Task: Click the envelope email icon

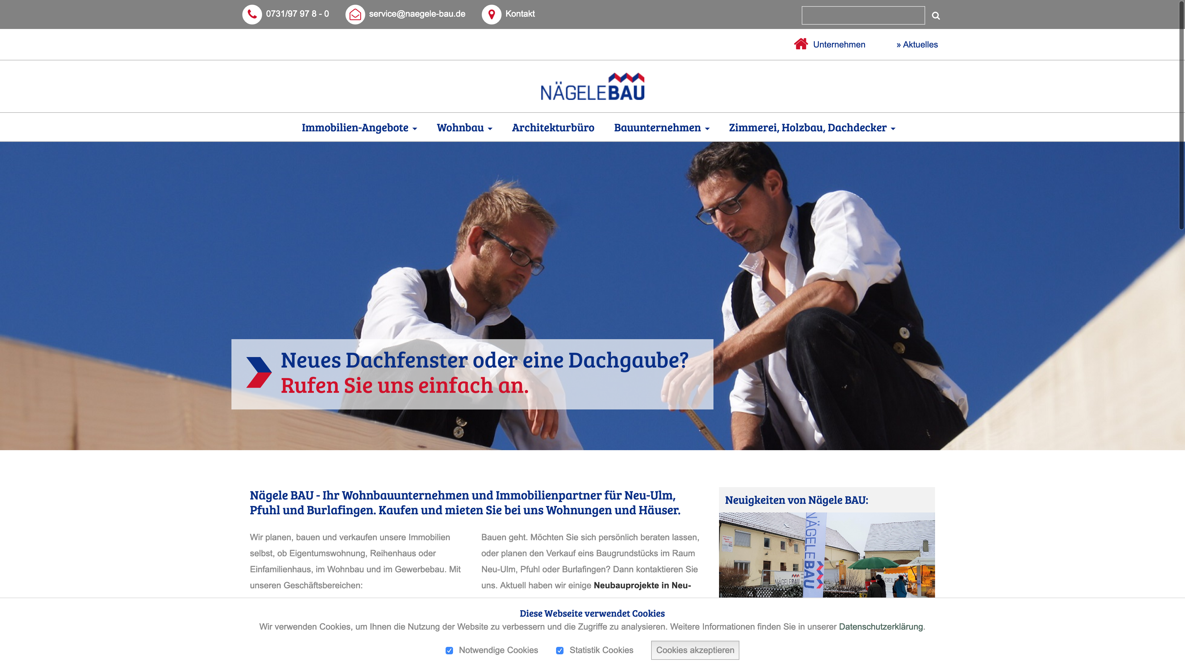Action: pyautogui.click(x=355, y=14)
